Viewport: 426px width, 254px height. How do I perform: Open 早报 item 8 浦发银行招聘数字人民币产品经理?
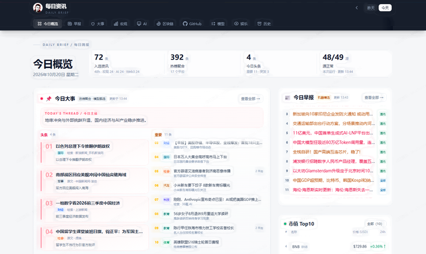click(x=335, y=162)
